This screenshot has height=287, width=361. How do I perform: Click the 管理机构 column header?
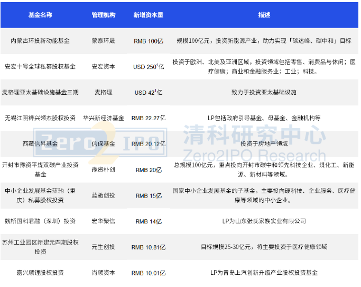(x=104, y=15)
